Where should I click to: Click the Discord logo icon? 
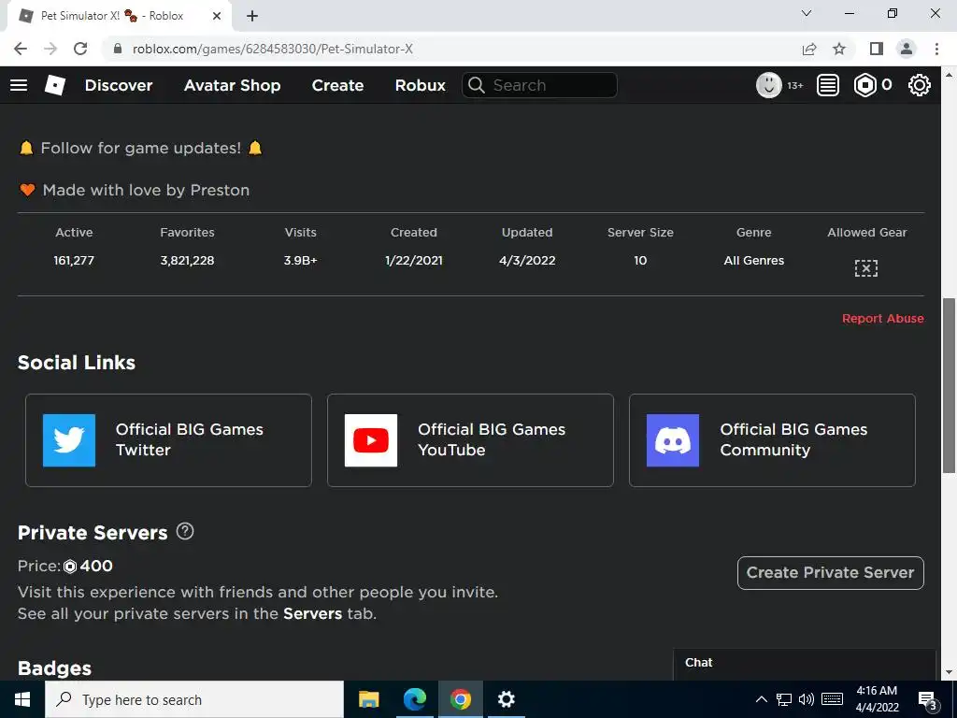point(673,440)
